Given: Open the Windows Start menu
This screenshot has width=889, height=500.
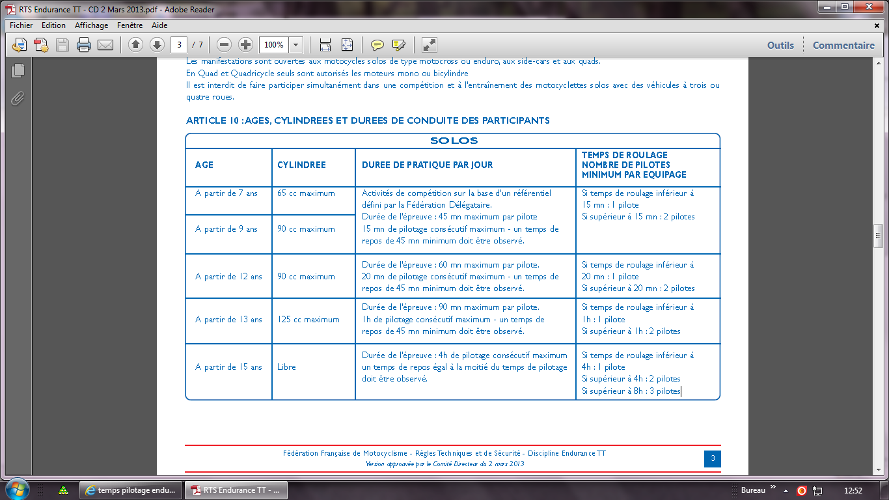Looking at the screenshot, I should 17,490.
